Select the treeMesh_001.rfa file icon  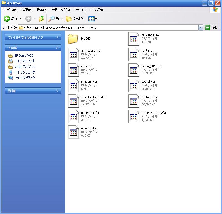point(134,117)
